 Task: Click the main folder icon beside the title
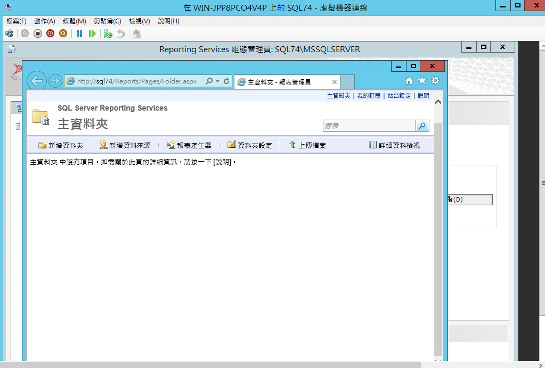point(40,116)
